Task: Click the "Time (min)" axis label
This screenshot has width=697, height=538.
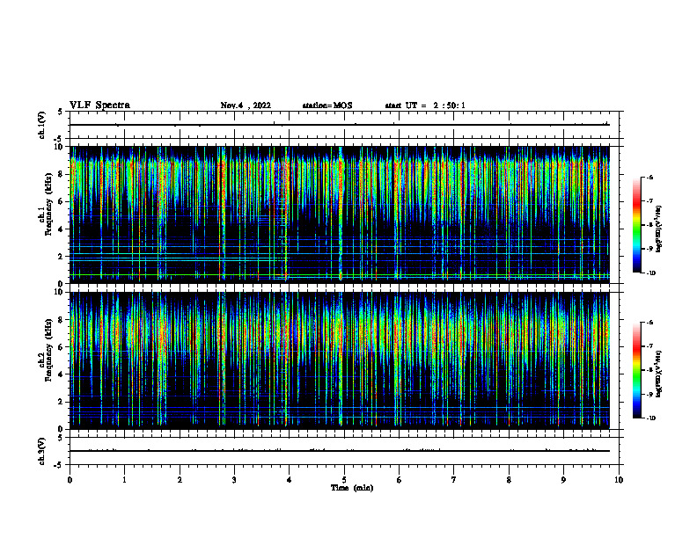Action: [352, 488]
